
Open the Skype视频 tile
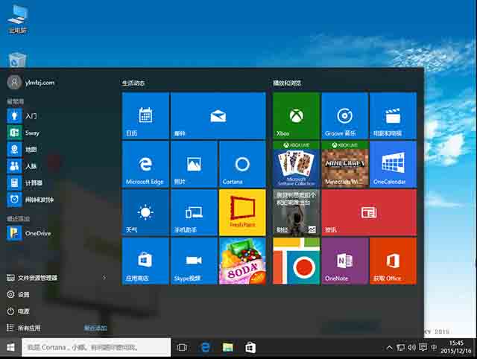click(194, 261)
